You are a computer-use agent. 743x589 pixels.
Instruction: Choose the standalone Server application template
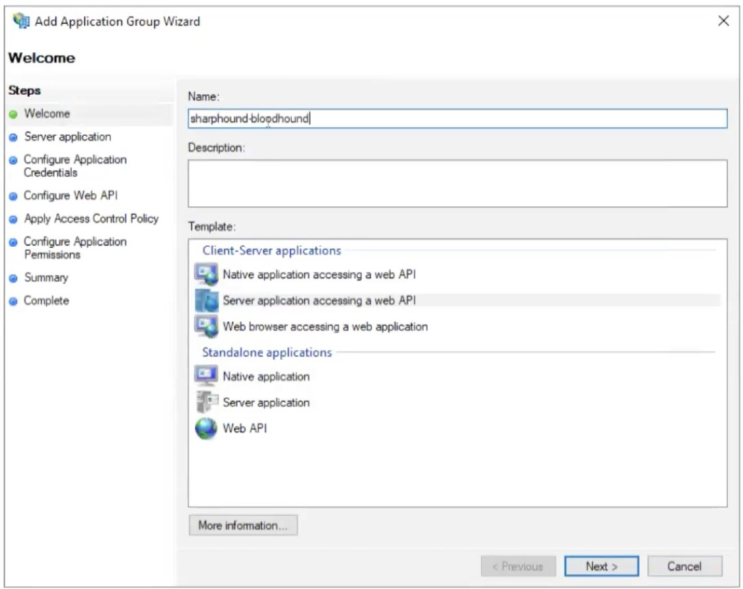266,402
